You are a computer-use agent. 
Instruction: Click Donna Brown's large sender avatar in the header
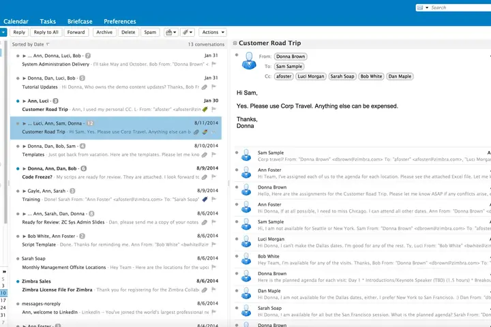(x=249, y=61)
